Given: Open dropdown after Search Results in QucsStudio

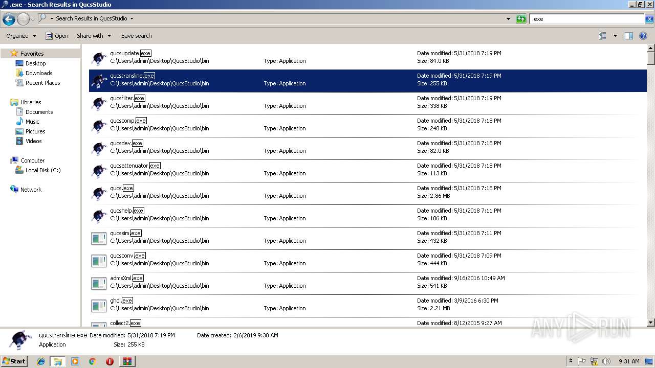Looking at the screenshot, I should 132,18.
